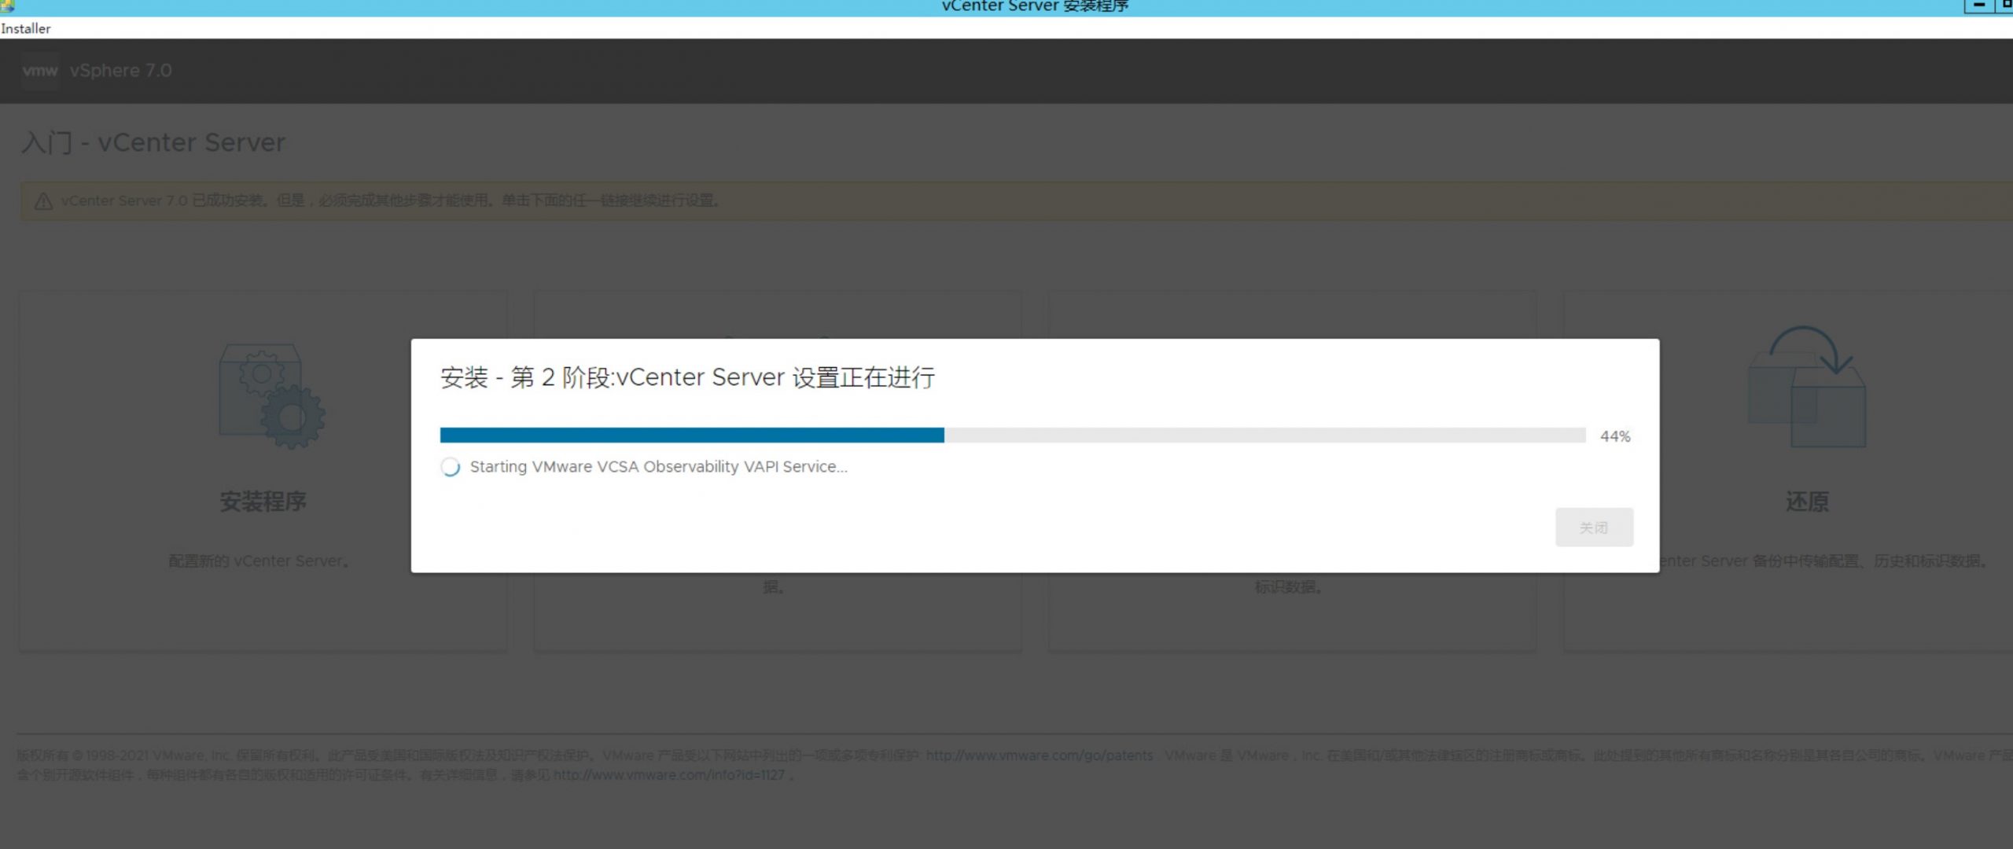The height and width of the screenshot is (849, 2013).
Task: Open the vmware.com/info?id=1127 link
Action: (668, 775)
